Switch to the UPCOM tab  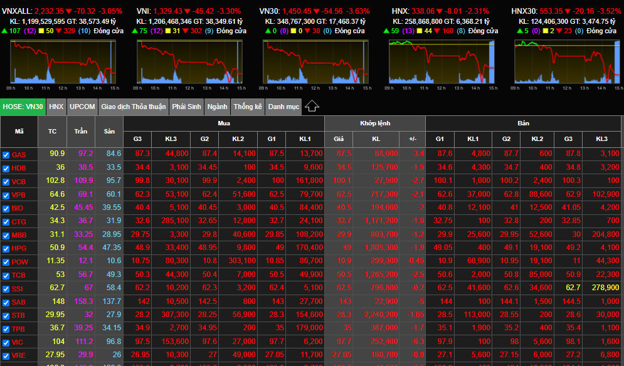[x=82, y=107]
